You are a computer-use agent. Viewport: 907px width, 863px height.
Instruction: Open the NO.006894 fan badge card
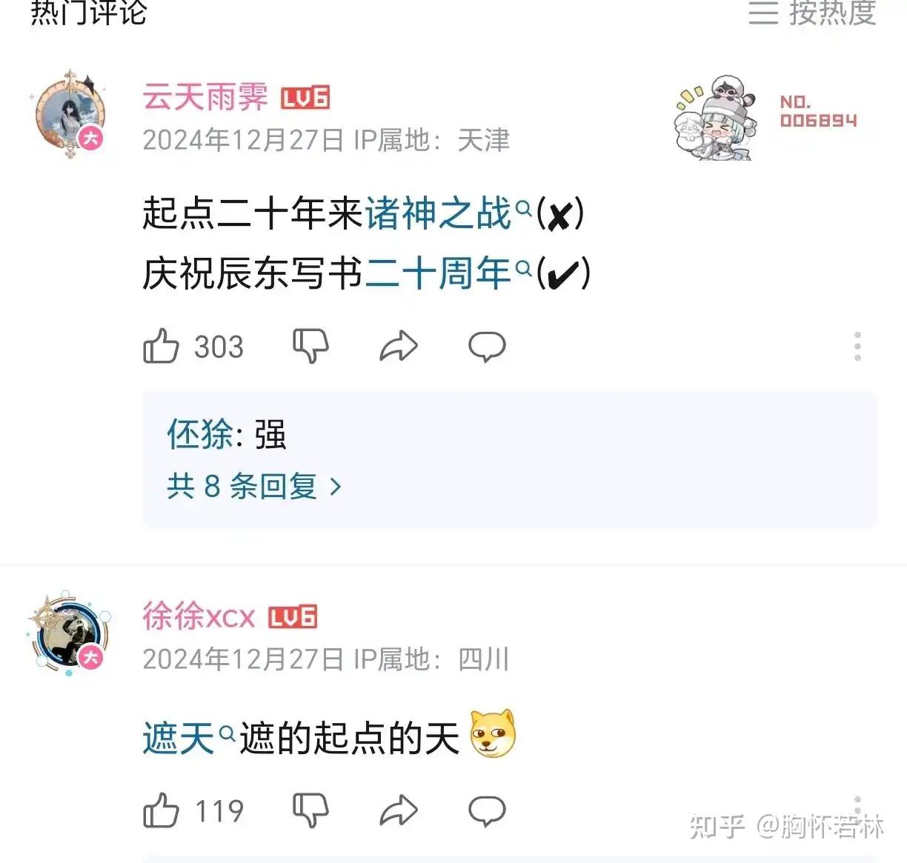coord(766,117)
